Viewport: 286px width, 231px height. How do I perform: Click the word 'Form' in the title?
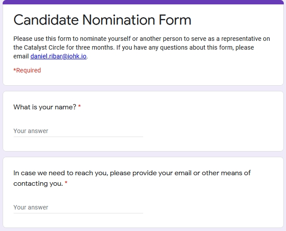click(175, 20)
